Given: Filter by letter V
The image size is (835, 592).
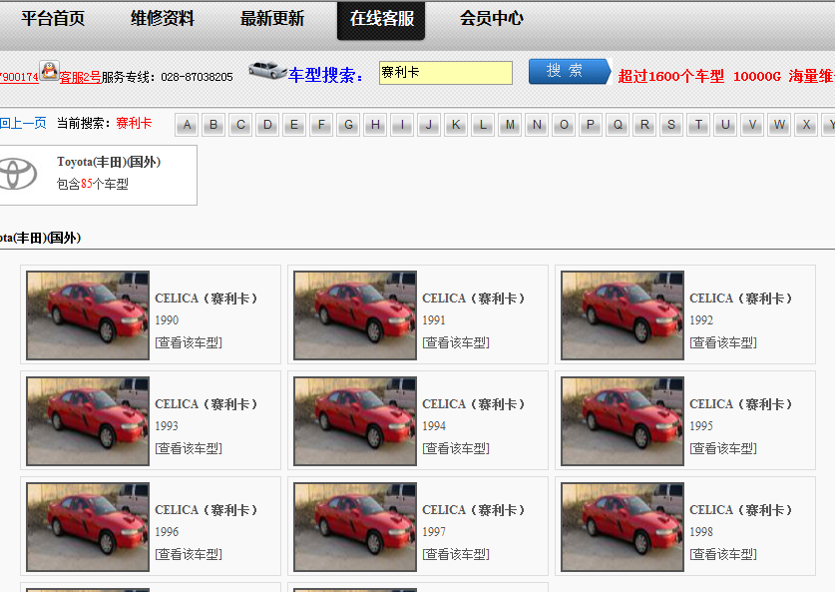Looking at the screenshot, I should pyautogui.click(x=752, y=125).
